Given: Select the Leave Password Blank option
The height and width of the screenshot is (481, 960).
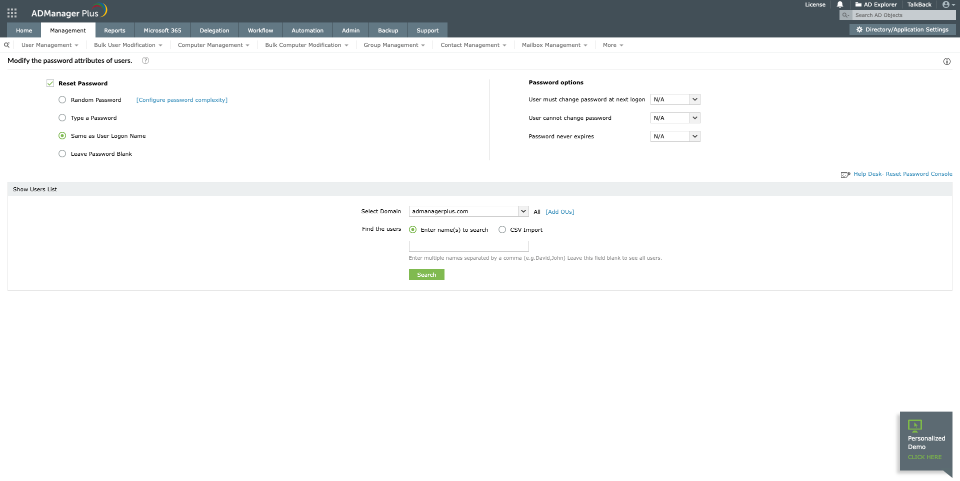Looking at the screenshot, I should [62, 154].
